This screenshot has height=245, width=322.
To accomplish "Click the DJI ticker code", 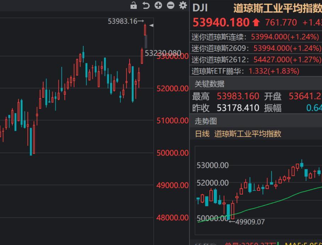I will tap(200, 8).
